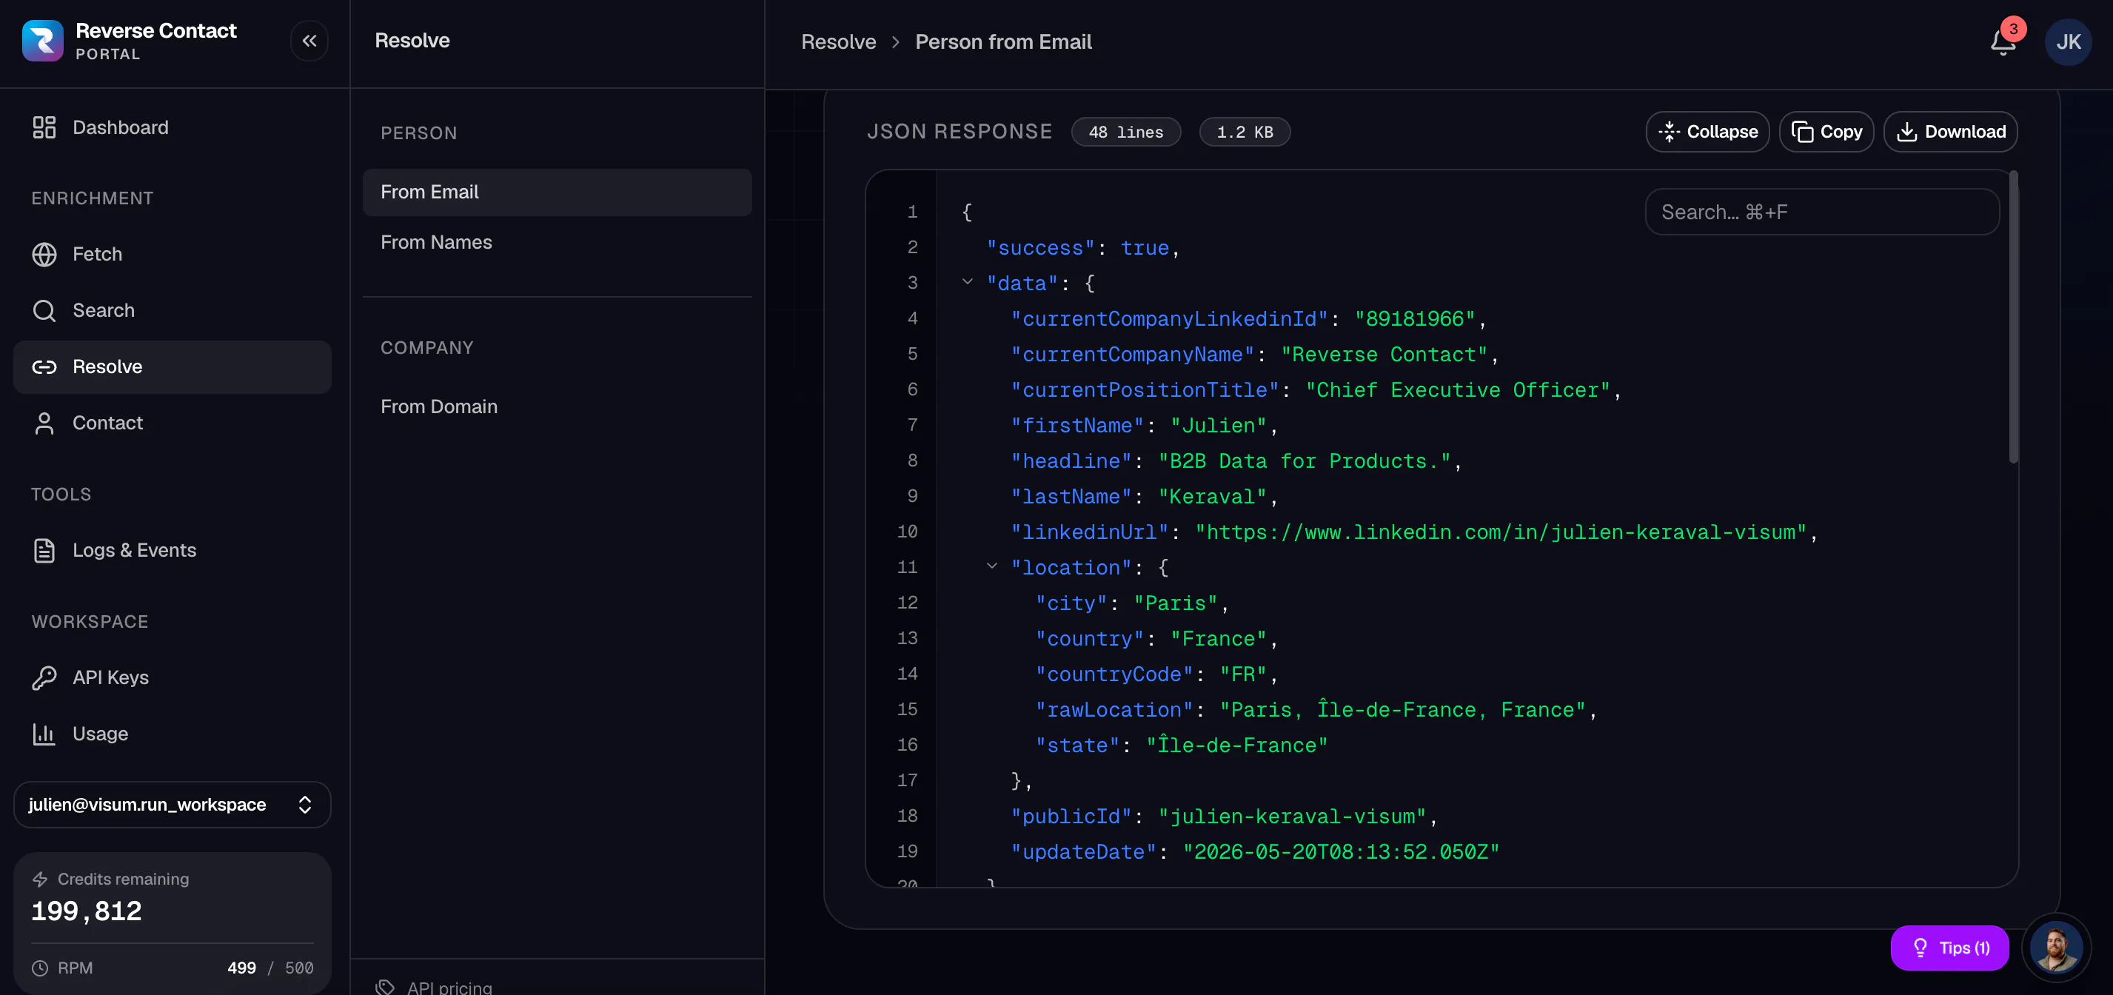Download the JSON response
This screenshot has height=995, width=2113.
pyautogui.click(x=1950, y=132)
